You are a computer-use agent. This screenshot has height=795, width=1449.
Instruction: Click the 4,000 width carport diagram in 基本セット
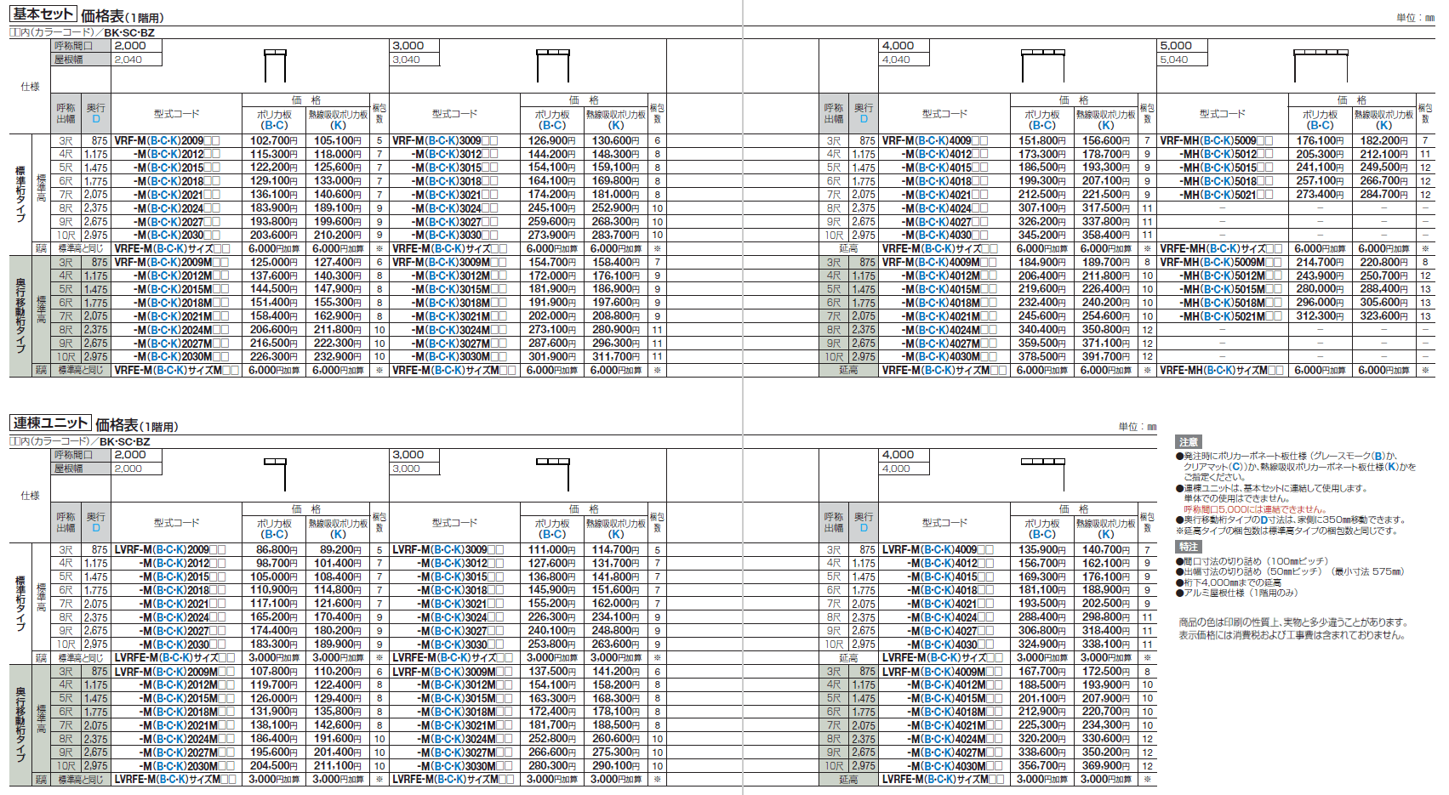(x=1042, y=65)
